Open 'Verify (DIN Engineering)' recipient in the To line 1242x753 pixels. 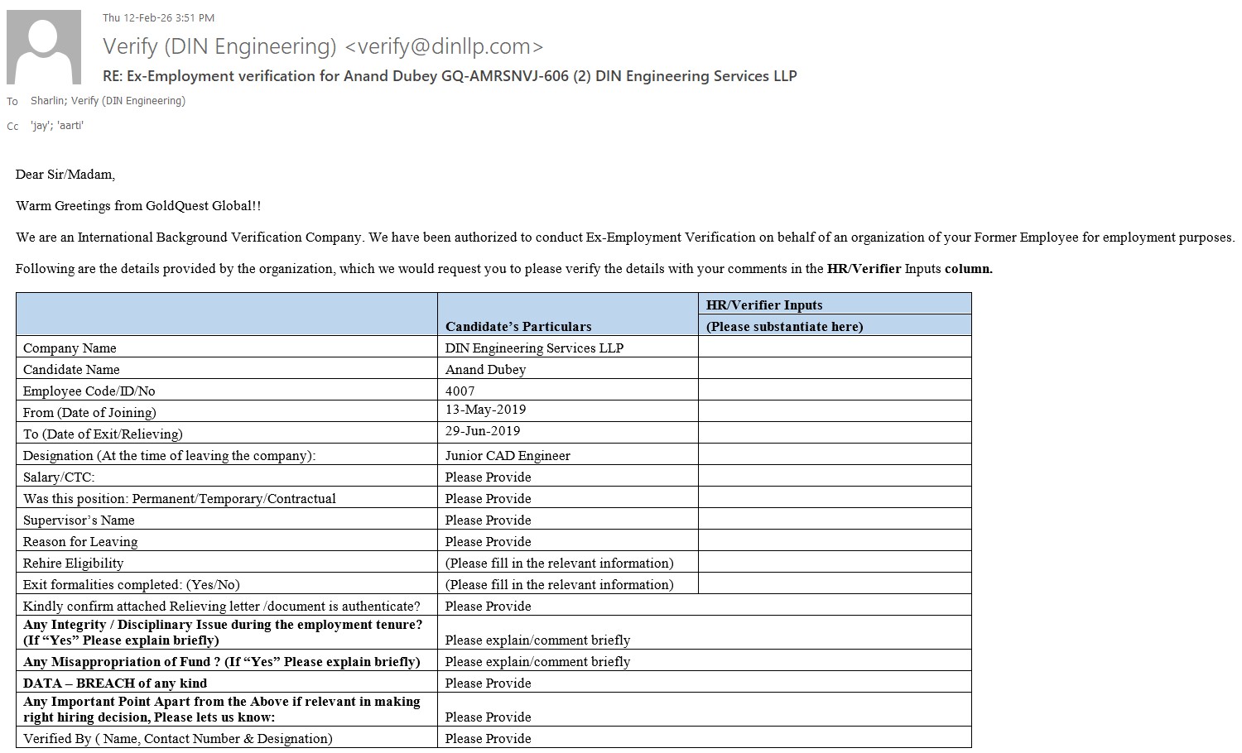[x=128, y=101]
